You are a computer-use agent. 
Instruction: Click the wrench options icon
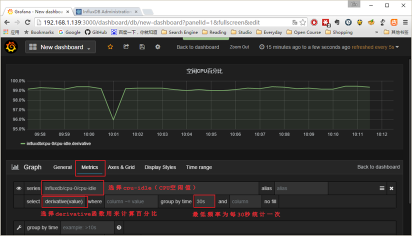[x=19, y=228]
